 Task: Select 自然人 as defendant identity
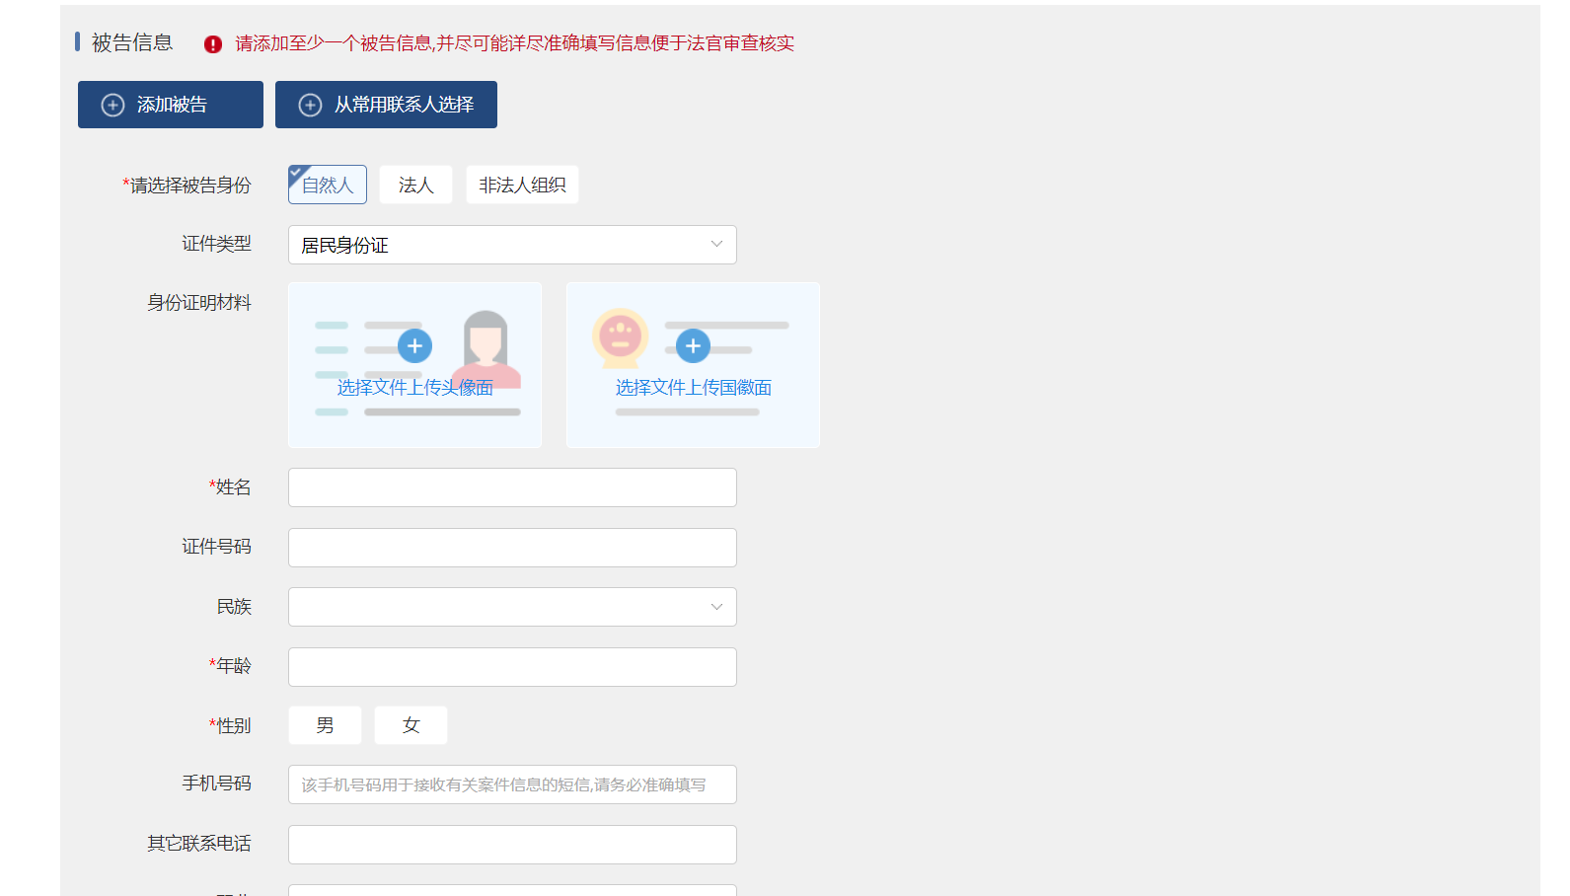click(328, 185)
